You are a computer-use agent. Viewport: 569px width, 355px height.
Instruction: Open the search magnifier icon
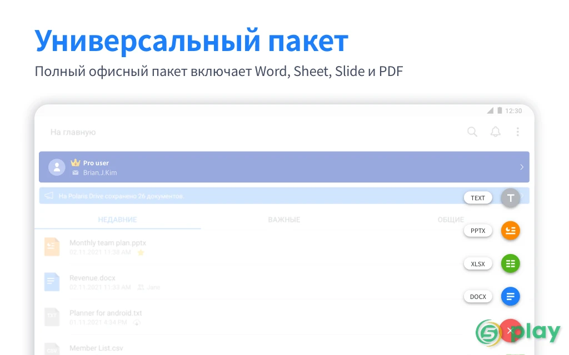[x=472, y=132]
